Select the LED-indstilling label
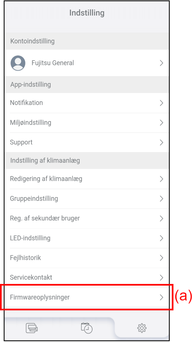This screenshot has width=193, height=342. pos(30,238)
